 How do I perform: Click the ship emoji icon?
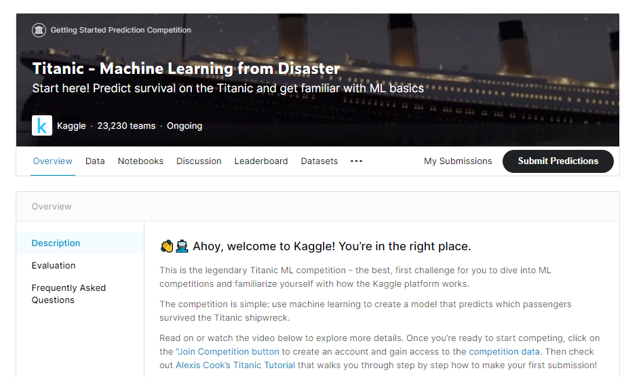point(182,247)
